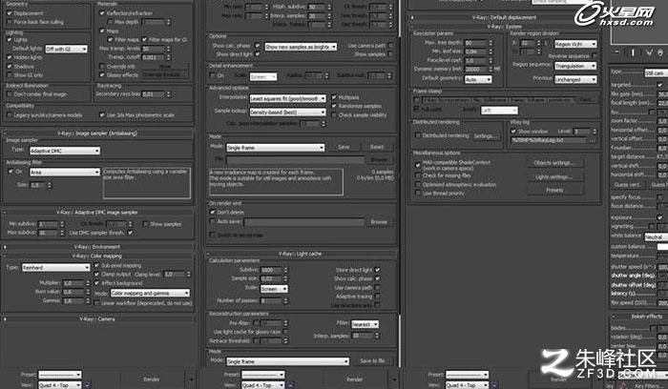Collapse the V-Ray System rollout

pos(504,27)
